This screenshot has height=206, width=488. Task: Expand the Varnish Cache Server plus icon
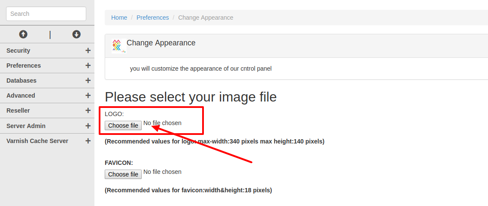(x=88, y=141)
